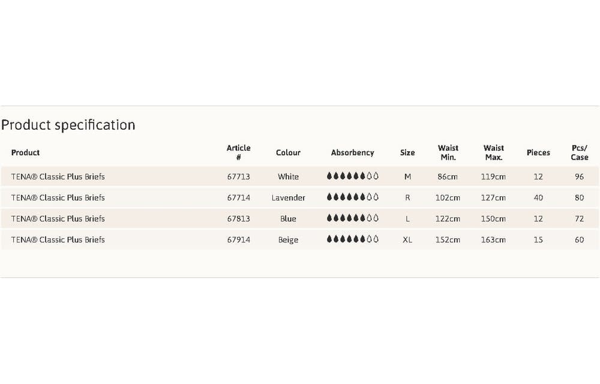Select the Pieces column header
This screenshot has width=600, height=384.
538,152
